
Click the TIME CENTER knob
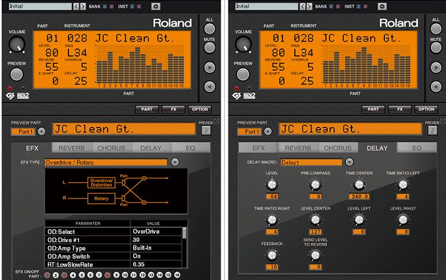(360, 185)
